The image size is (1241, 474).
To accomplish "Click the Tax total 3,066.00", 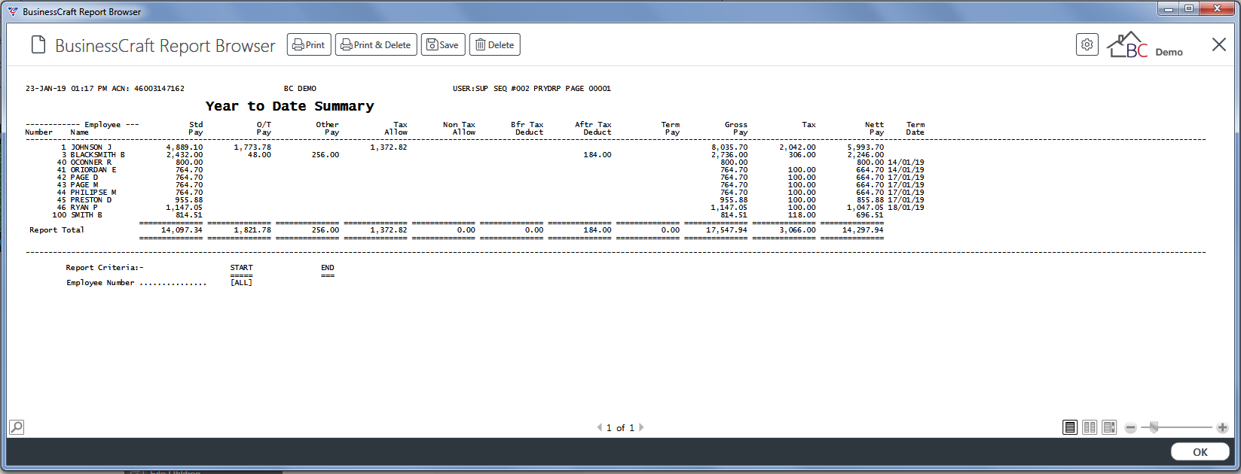I will [x=797, y=230].
